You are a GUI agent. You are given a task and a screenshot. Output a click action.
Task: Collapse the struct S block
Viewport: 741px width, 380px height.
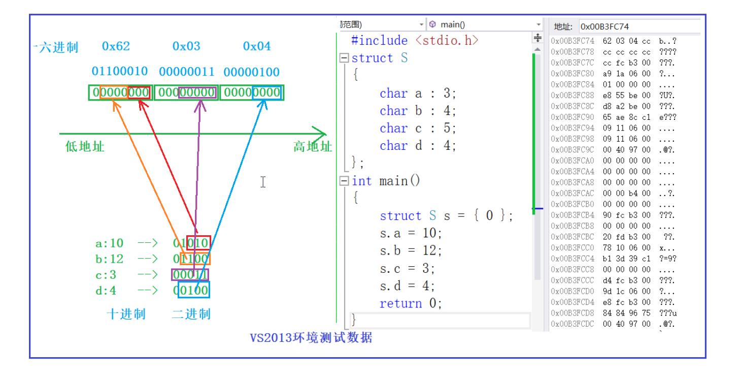click(x=344, y=58)
